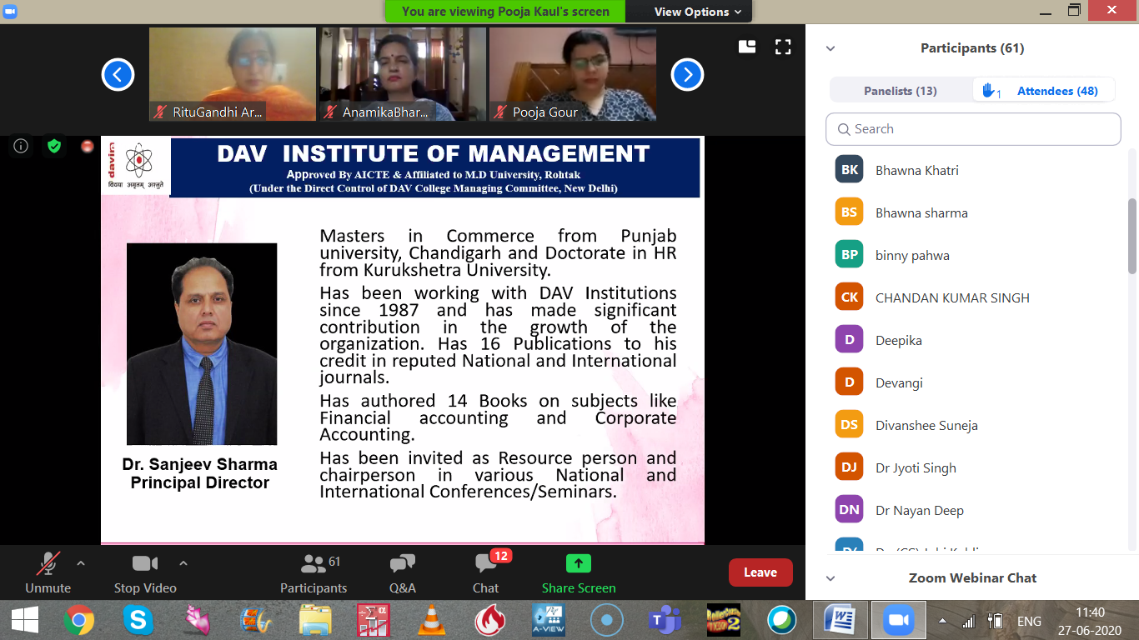Switch to the Microsoft Word taskbar window
The width and height of the screenshot is (1139, 640).
[840, 620]
